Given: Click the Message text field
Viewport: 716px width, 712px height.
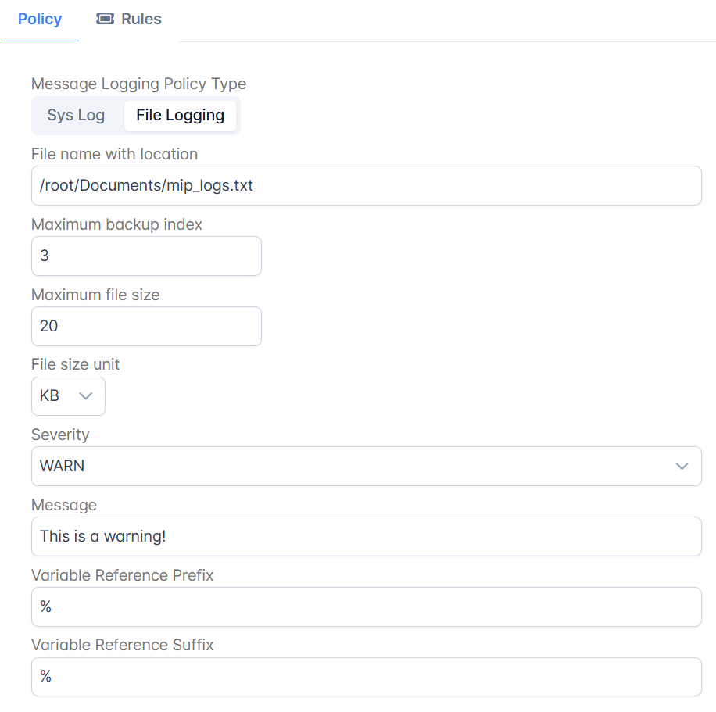Looking at the screenshot, I should (x=367, y=537).
